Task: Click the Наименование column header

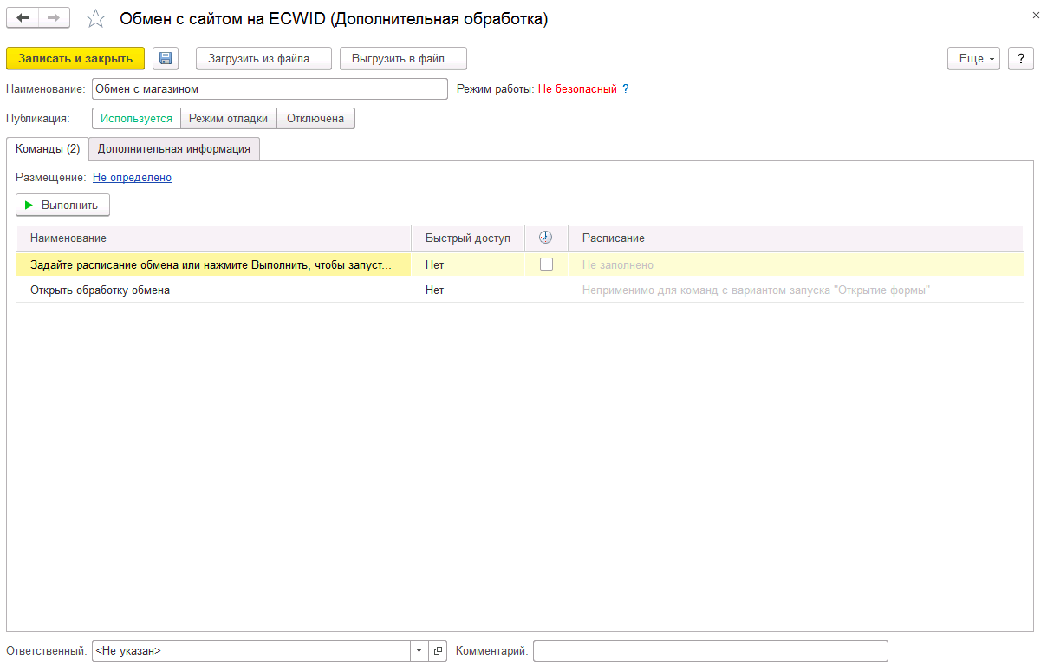Action: (x=213, y=238)
